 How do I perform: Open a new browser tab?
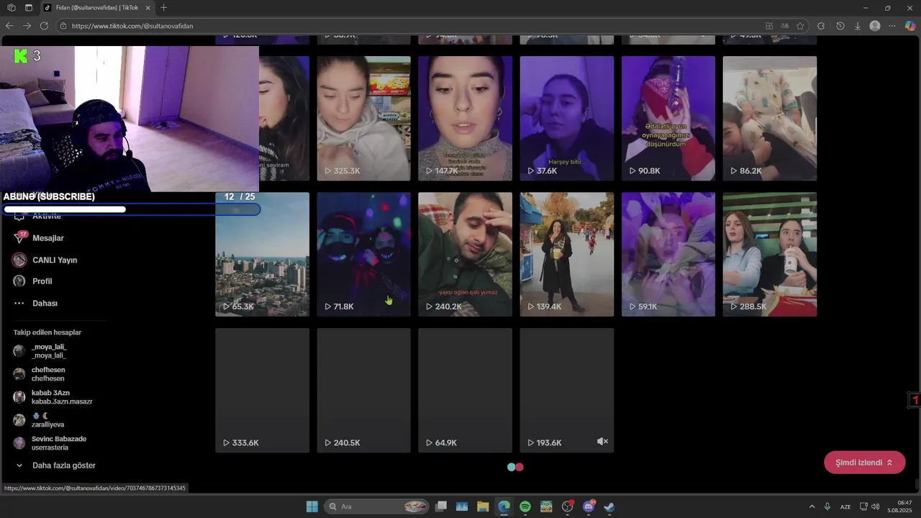(x=164, y=8)
